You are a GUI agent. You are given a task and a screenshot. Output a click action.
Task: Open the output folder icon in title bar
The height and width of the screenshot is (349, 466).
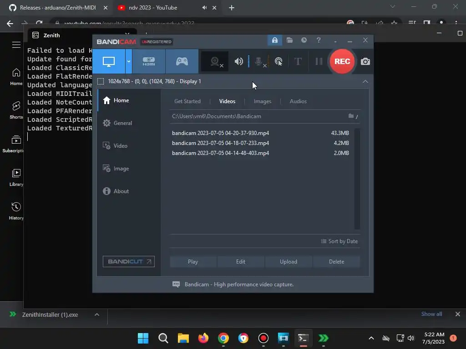point(289,40)
